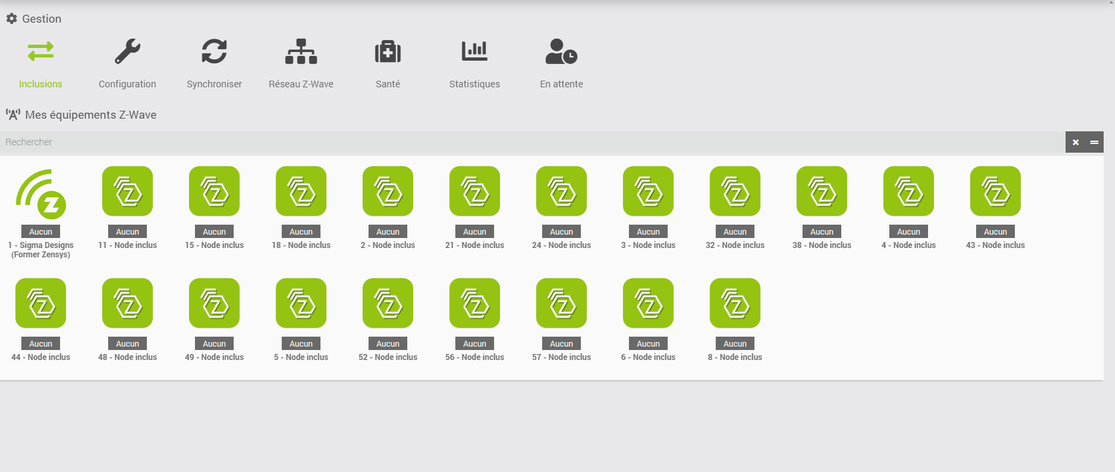Click the En attente label
The height and width of the screenshot is (472, 1115).
[x=562, y=84]
